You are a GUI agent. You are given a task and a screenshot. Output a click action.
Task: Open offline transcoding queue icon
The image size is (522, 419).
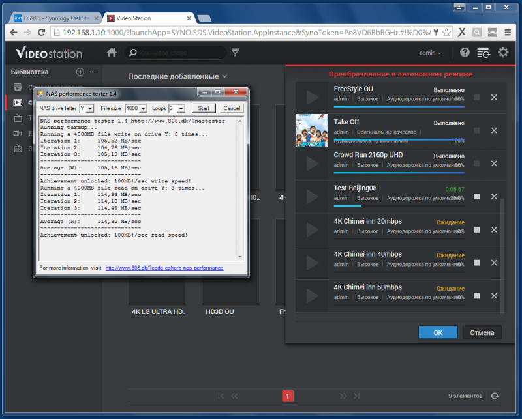(x=483, y=53)
